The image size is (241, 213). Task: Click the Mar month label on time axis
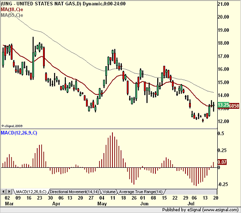[9, 204]
